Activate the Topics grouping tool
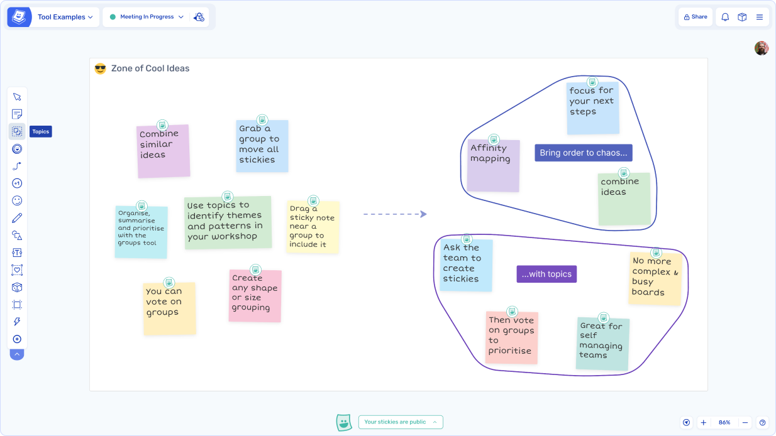This screenshot has height=436, width=776. (17, 131)
